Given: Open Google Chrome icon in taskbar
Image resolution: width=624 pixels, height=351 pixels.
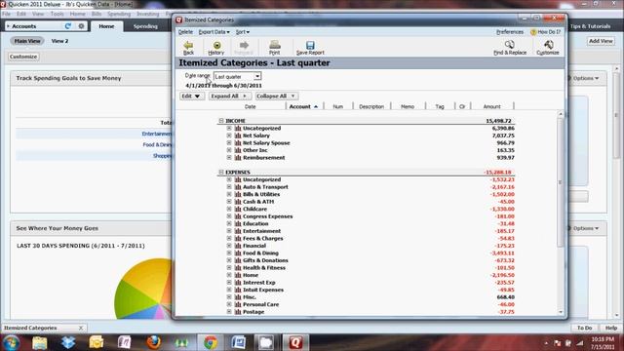Looking at the screenshot, I should [211, 342].
